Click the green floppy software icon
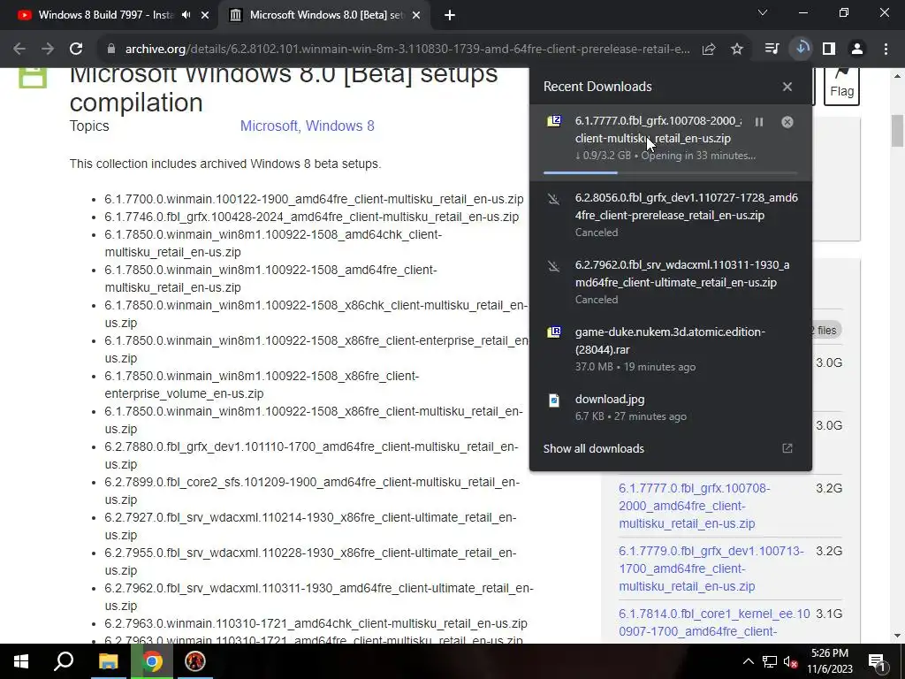The image size is (905, 679). point(33,77)
